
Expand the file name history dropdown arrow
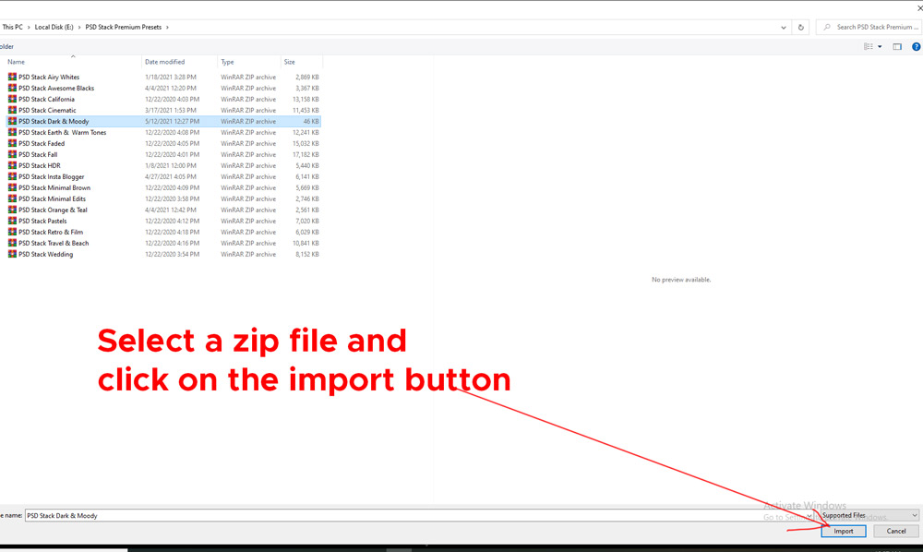[809, 515]
